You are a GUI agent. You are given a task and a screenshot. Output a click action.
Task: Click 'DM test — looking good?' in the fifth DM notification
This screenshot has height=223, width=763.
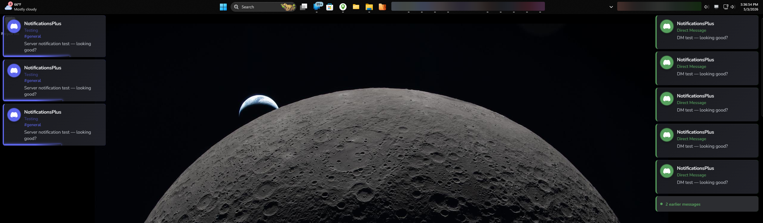702,182
